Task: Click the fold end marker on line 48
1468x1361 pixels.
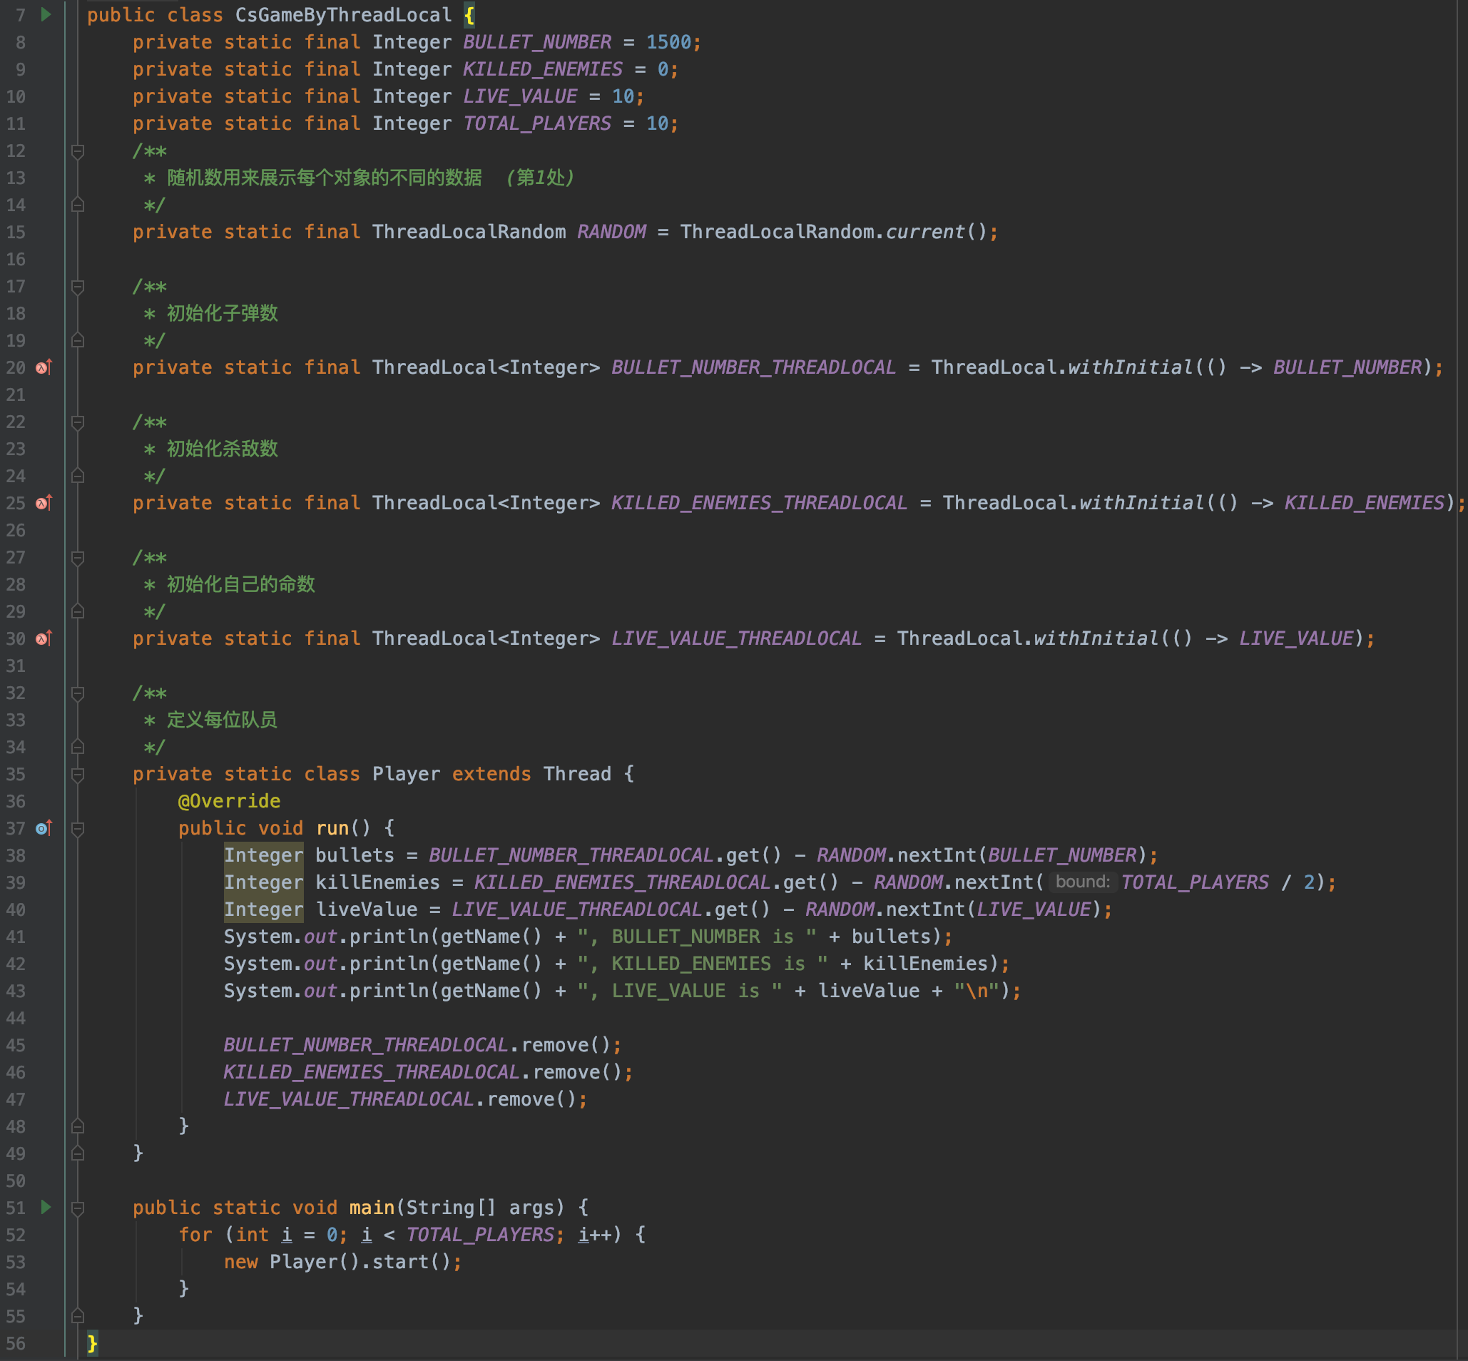Action: point(77,1127)
